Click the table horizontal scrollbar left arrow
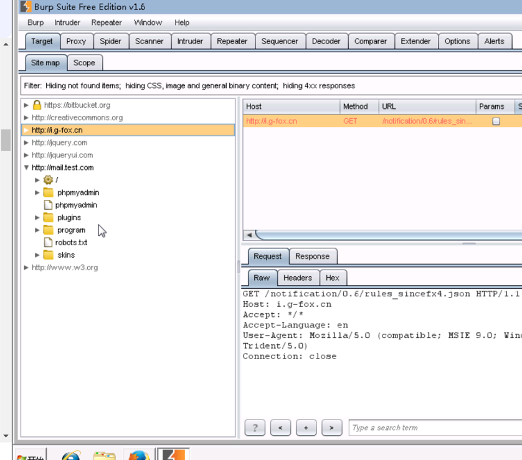Viewport: 522px width, 460px height. (249, 235)
